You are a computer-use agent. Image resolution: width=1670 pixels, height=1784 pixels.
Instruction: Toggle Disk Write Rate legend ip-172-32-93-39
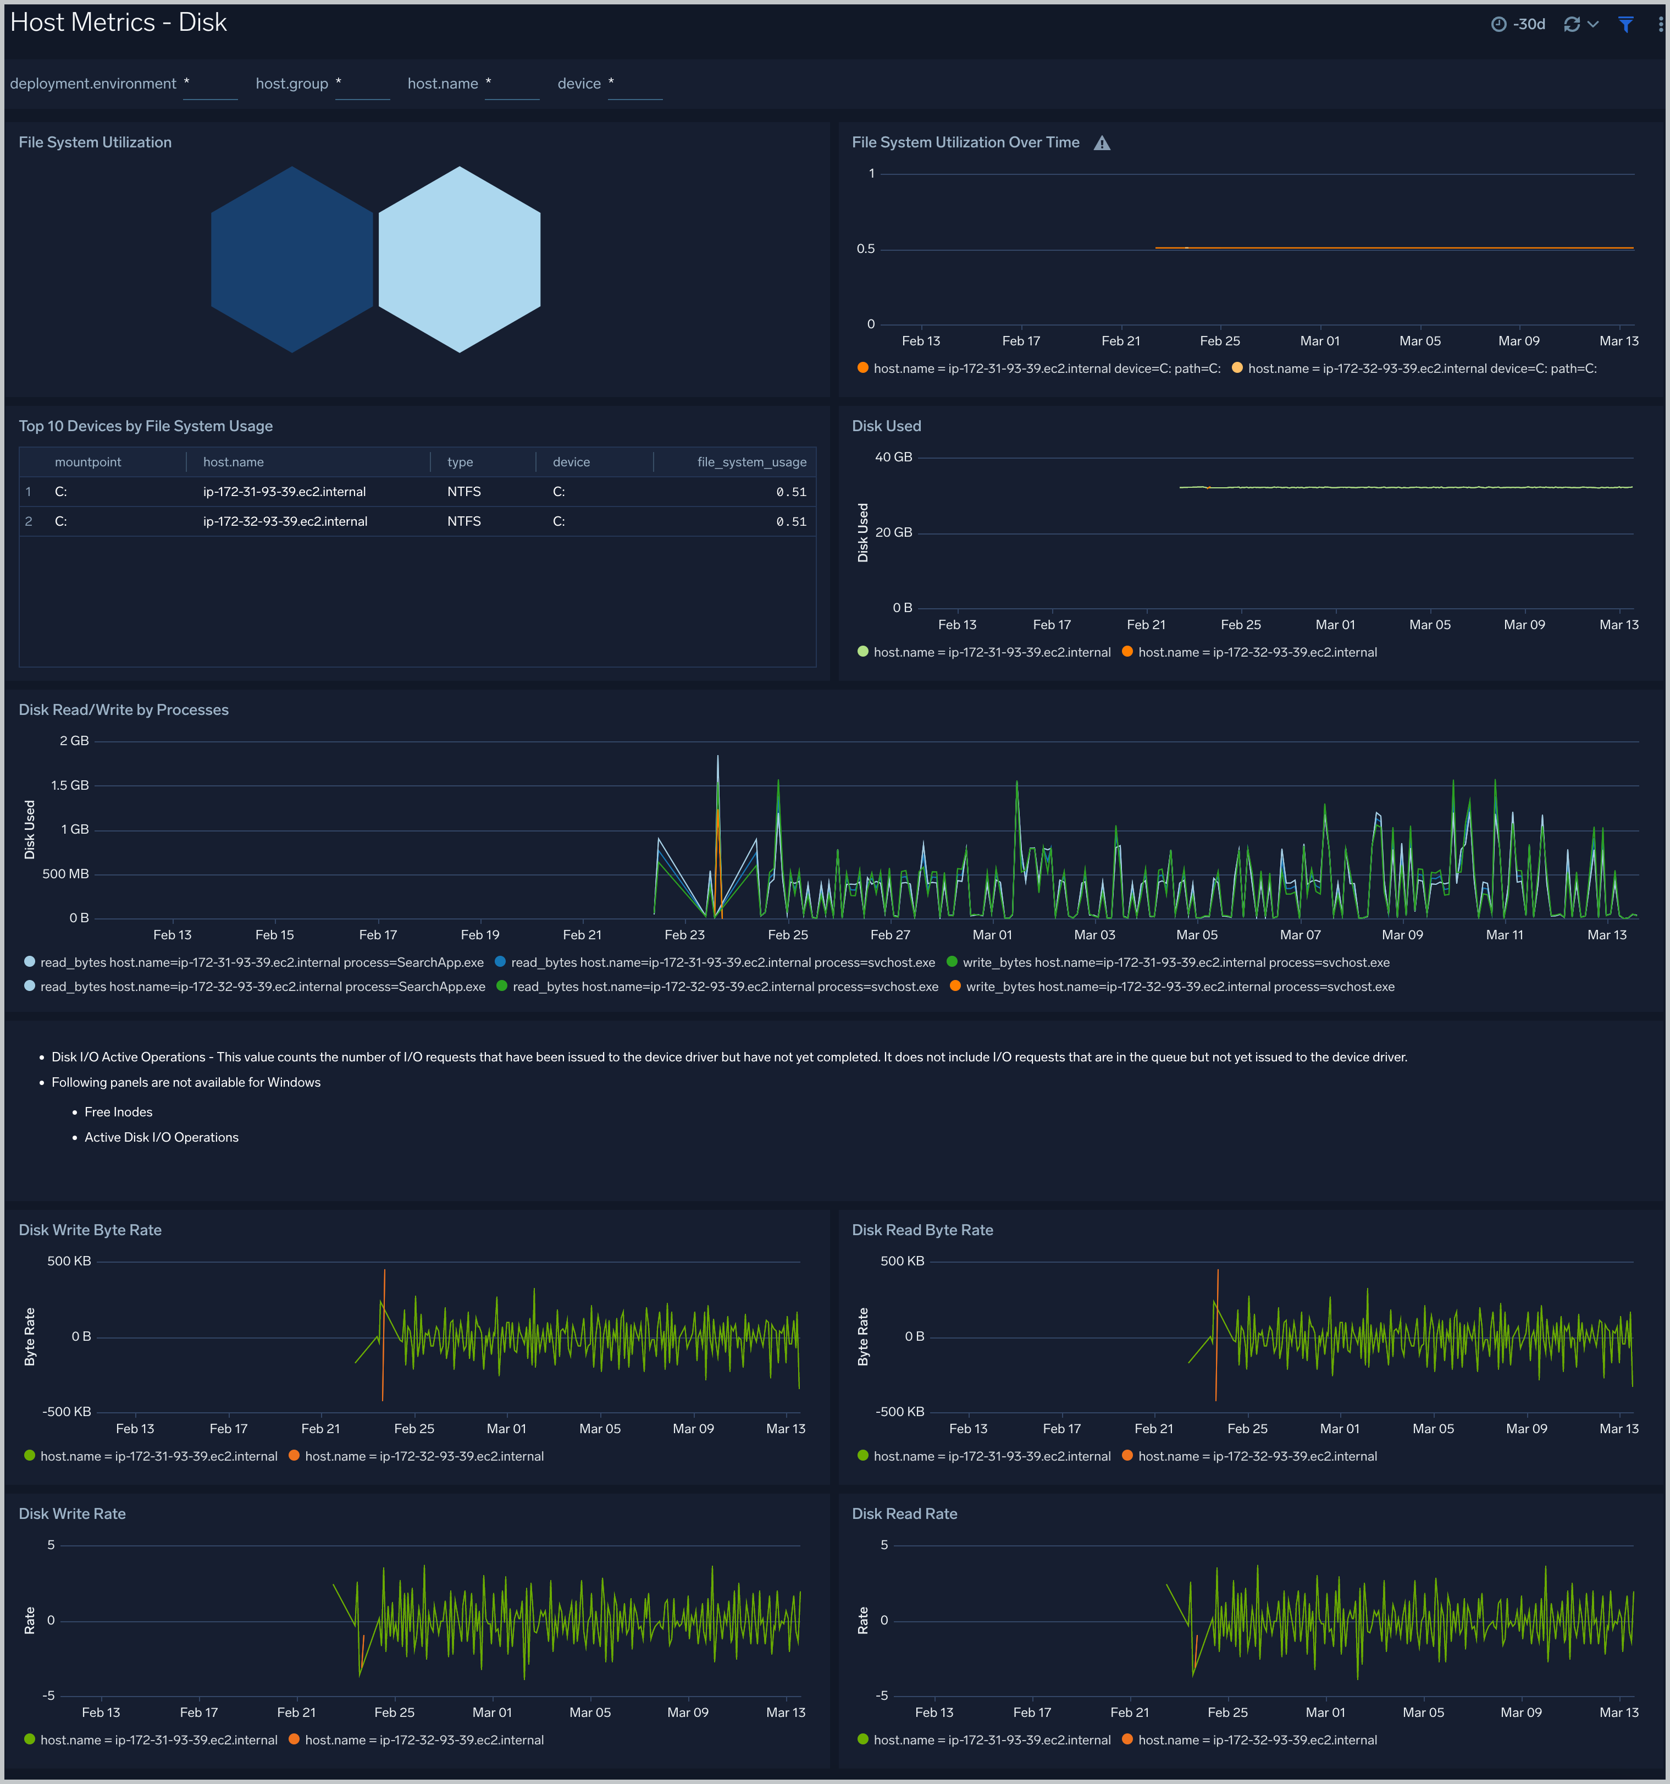416,1740
